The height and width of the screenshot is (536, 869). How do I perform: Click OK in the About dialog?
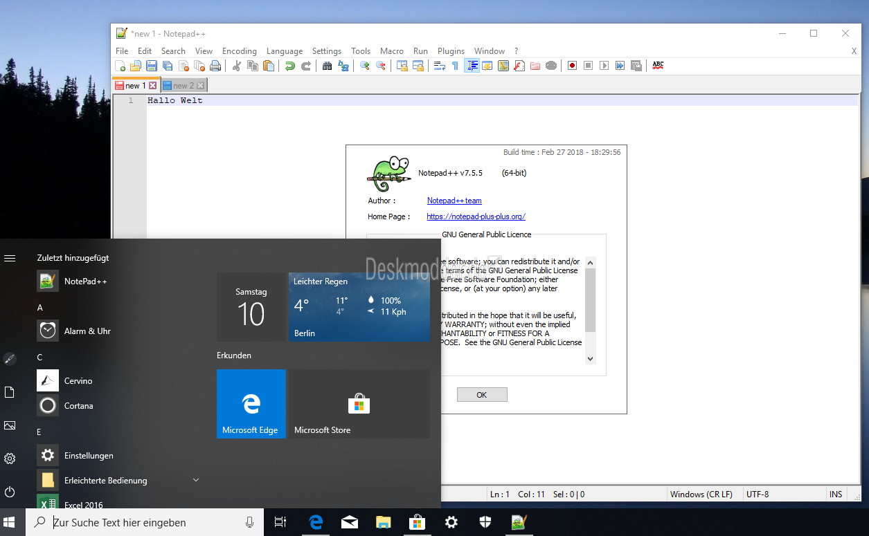[482, 395]
